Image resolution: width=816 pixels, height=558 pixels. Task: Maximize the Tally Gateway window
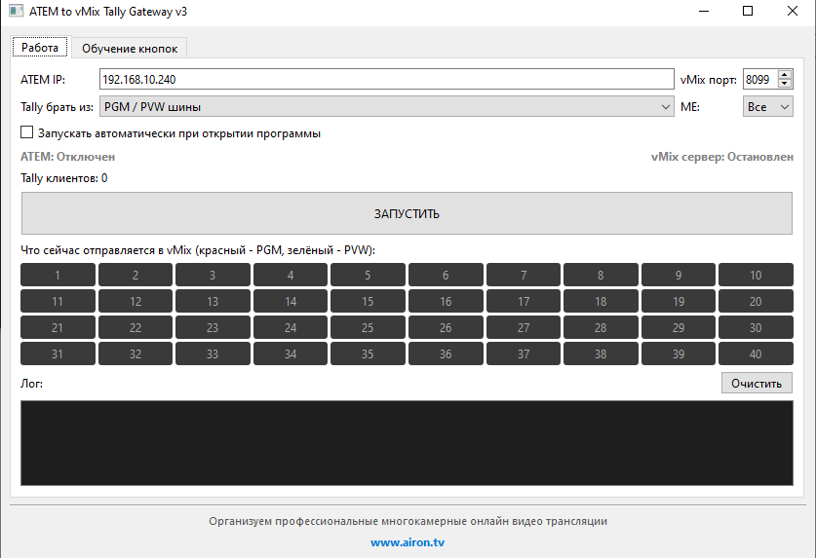tap(748, 11)
